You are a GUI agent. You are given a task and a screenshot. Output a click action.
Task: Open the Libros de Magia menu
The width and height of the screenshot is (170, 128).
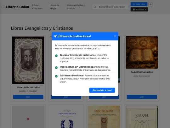54,7
